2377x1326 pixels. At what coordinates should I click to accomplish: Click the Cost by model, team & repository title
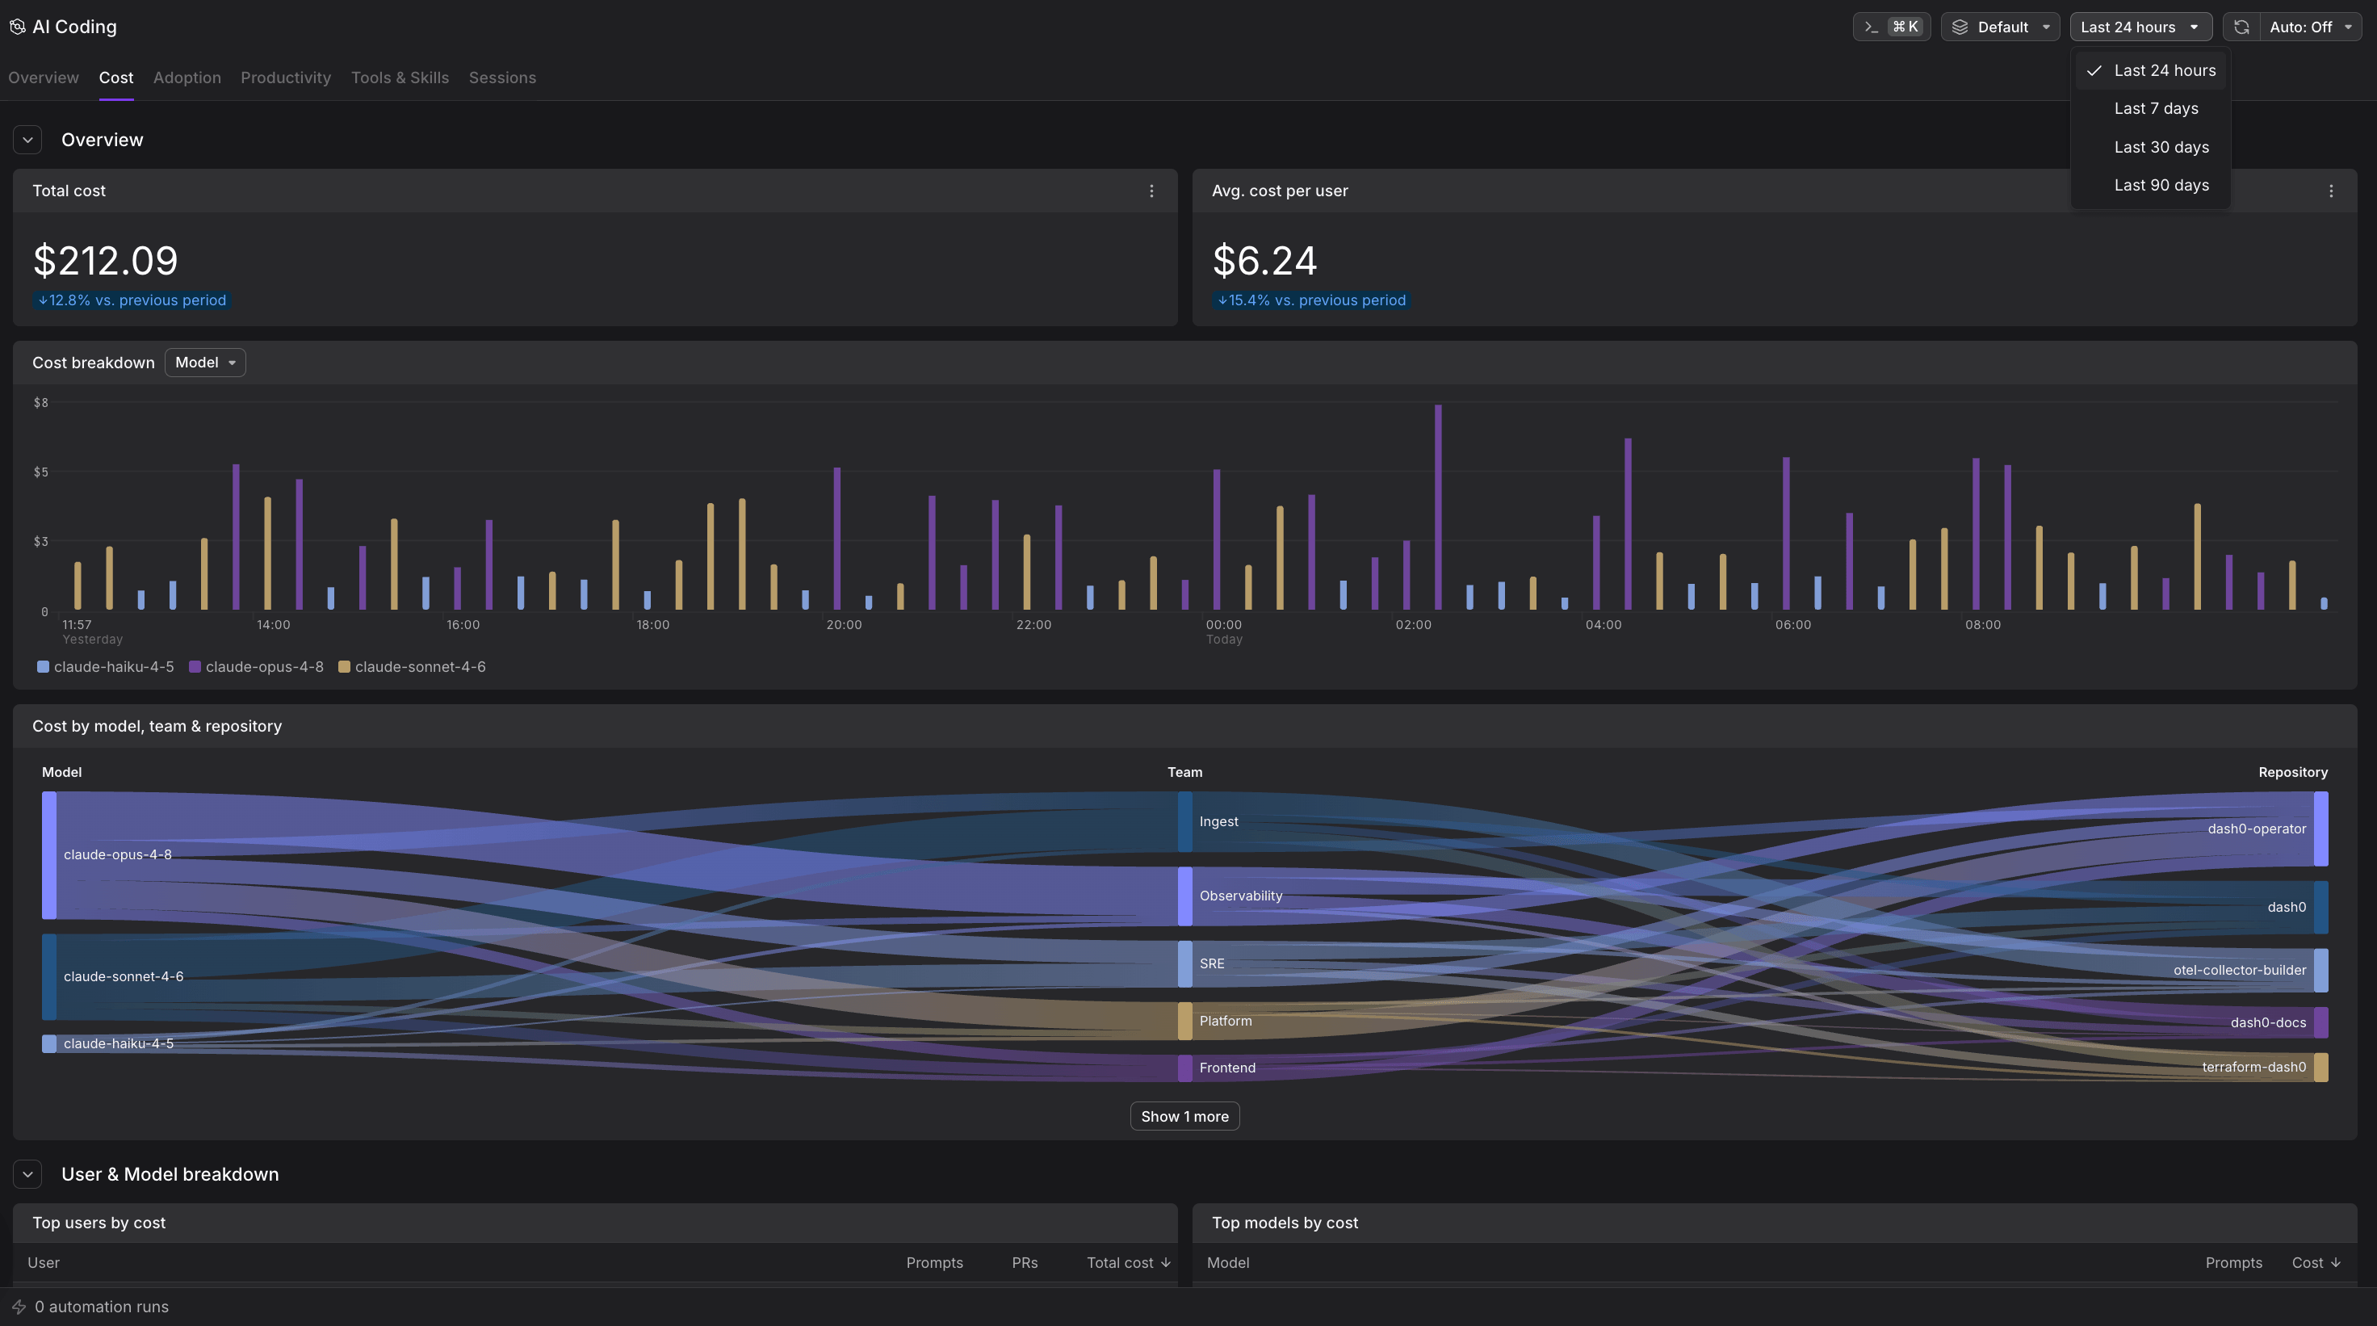[157, 726]
